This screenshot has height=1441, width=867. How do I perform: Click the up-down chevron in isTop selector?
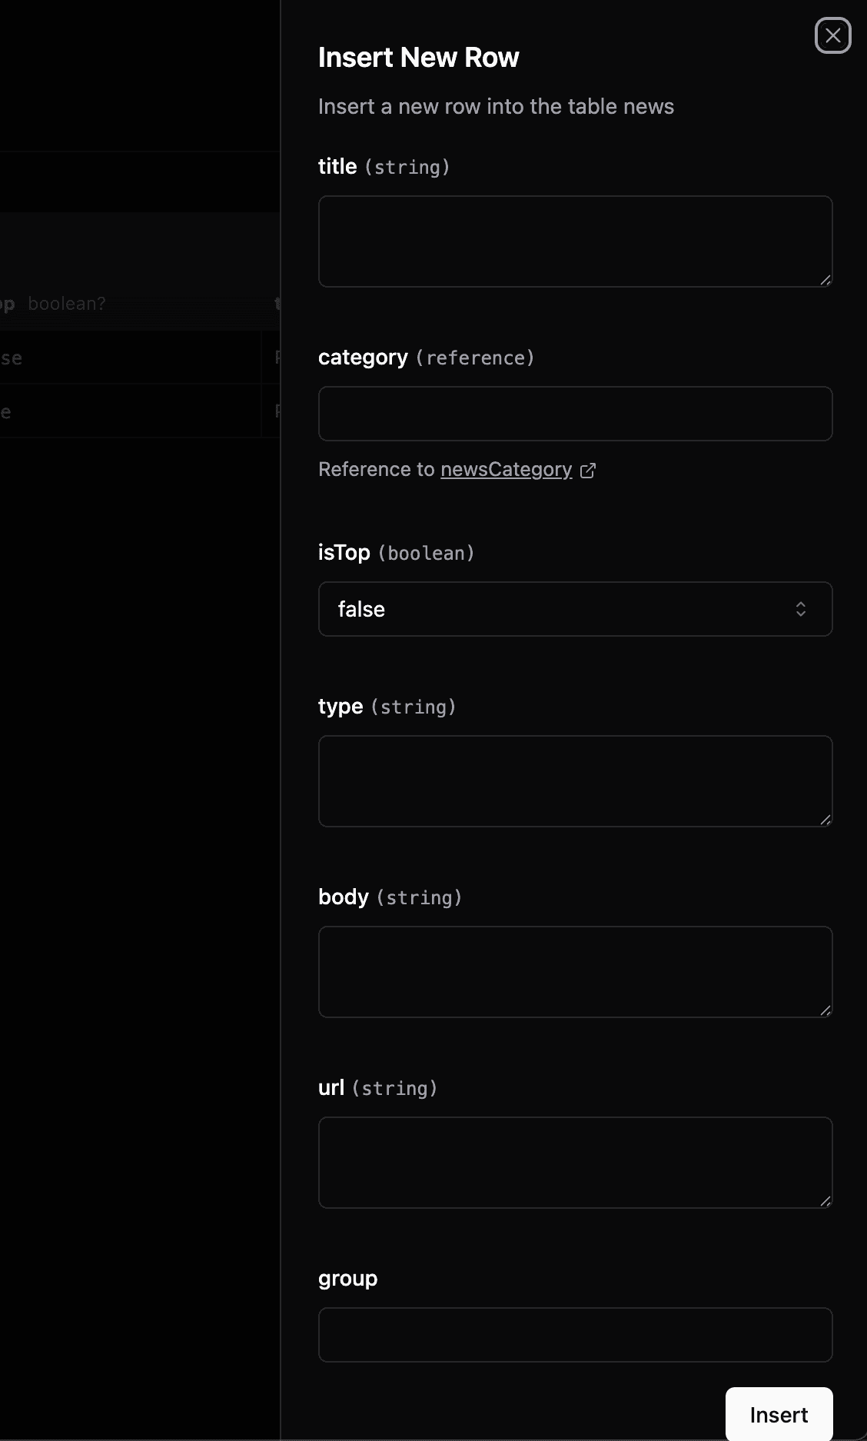coord(800,609)
